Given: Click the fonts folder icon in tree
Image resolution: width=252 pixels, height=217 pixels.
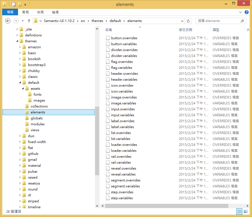Looking at the screenshot, I should (30, 95).
